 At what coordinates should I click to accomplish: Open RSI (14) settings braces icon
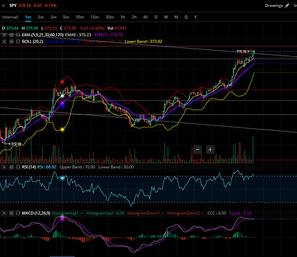click(x=18, y=167)
